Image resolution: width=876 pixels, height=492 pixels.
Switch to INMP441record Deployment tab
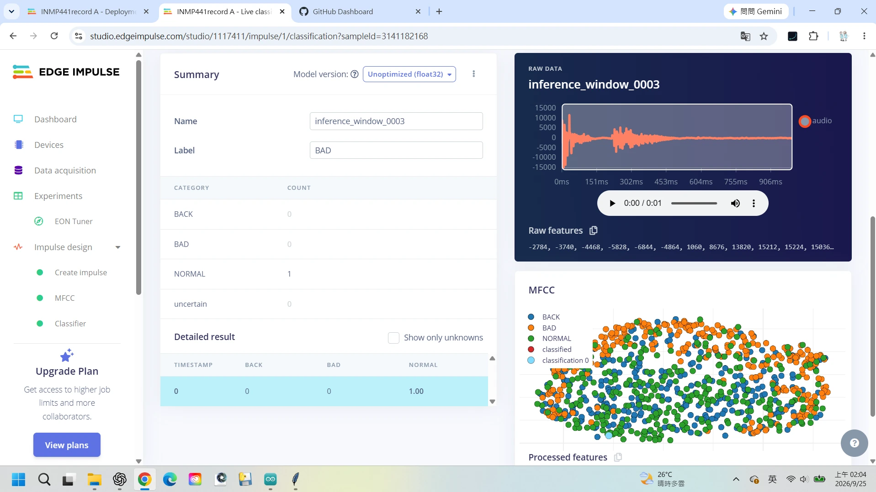(x=88, y=11)
